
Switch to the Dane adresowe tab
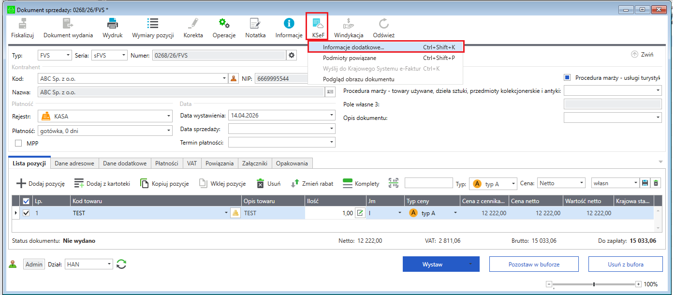tap(74, 163)
